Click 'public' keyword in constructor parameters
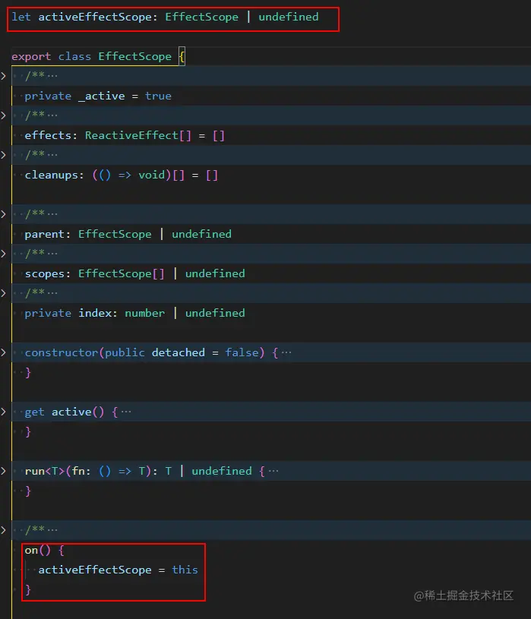This screenshot has height=619, width=531. 125,352
